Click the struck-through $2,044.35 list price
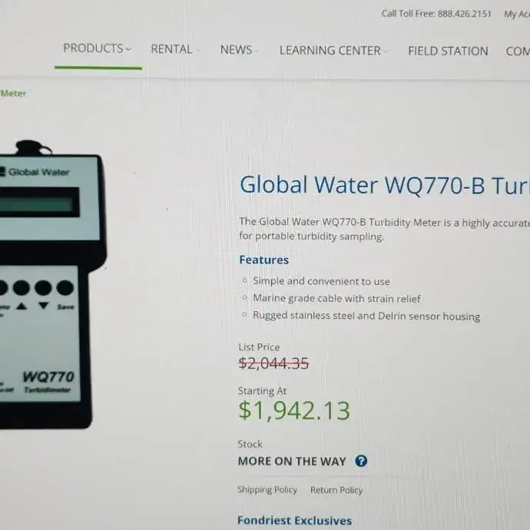The height and width of the screenshot is (530, 530). 273,363
